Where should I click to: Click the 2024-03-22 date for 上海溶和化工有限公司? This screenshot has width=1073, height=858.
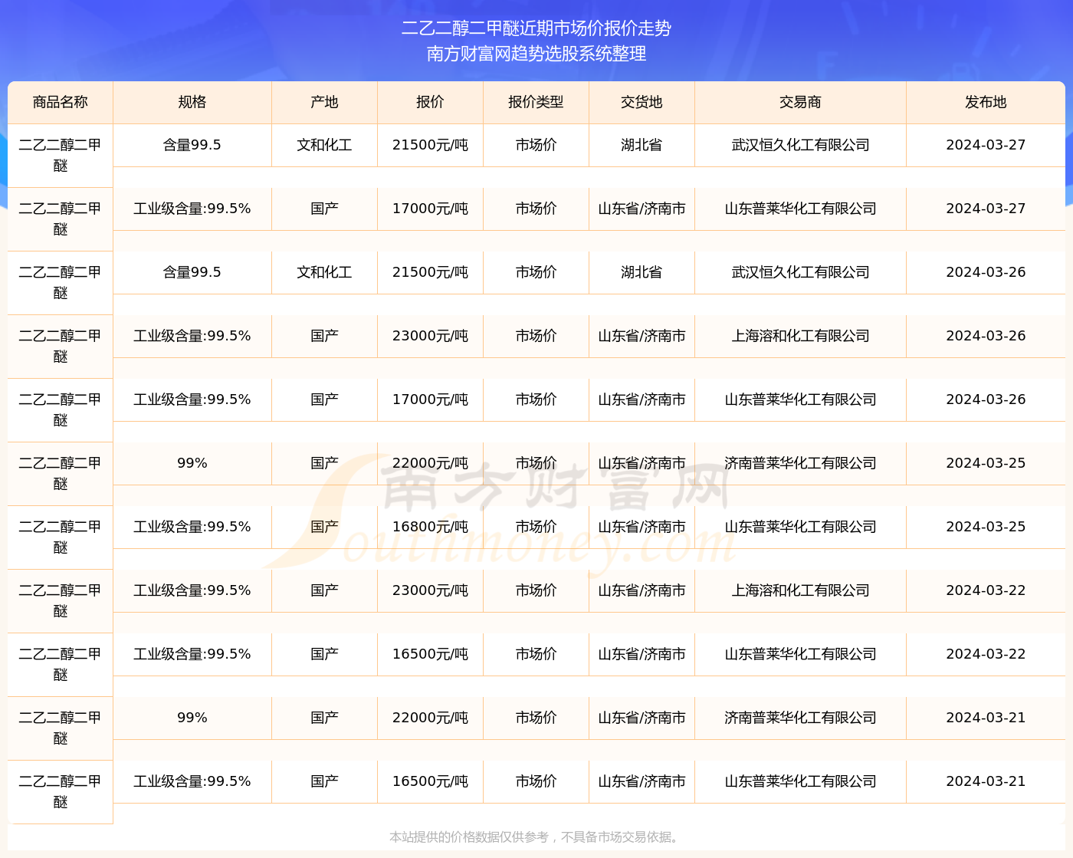[x=986, y=590]
